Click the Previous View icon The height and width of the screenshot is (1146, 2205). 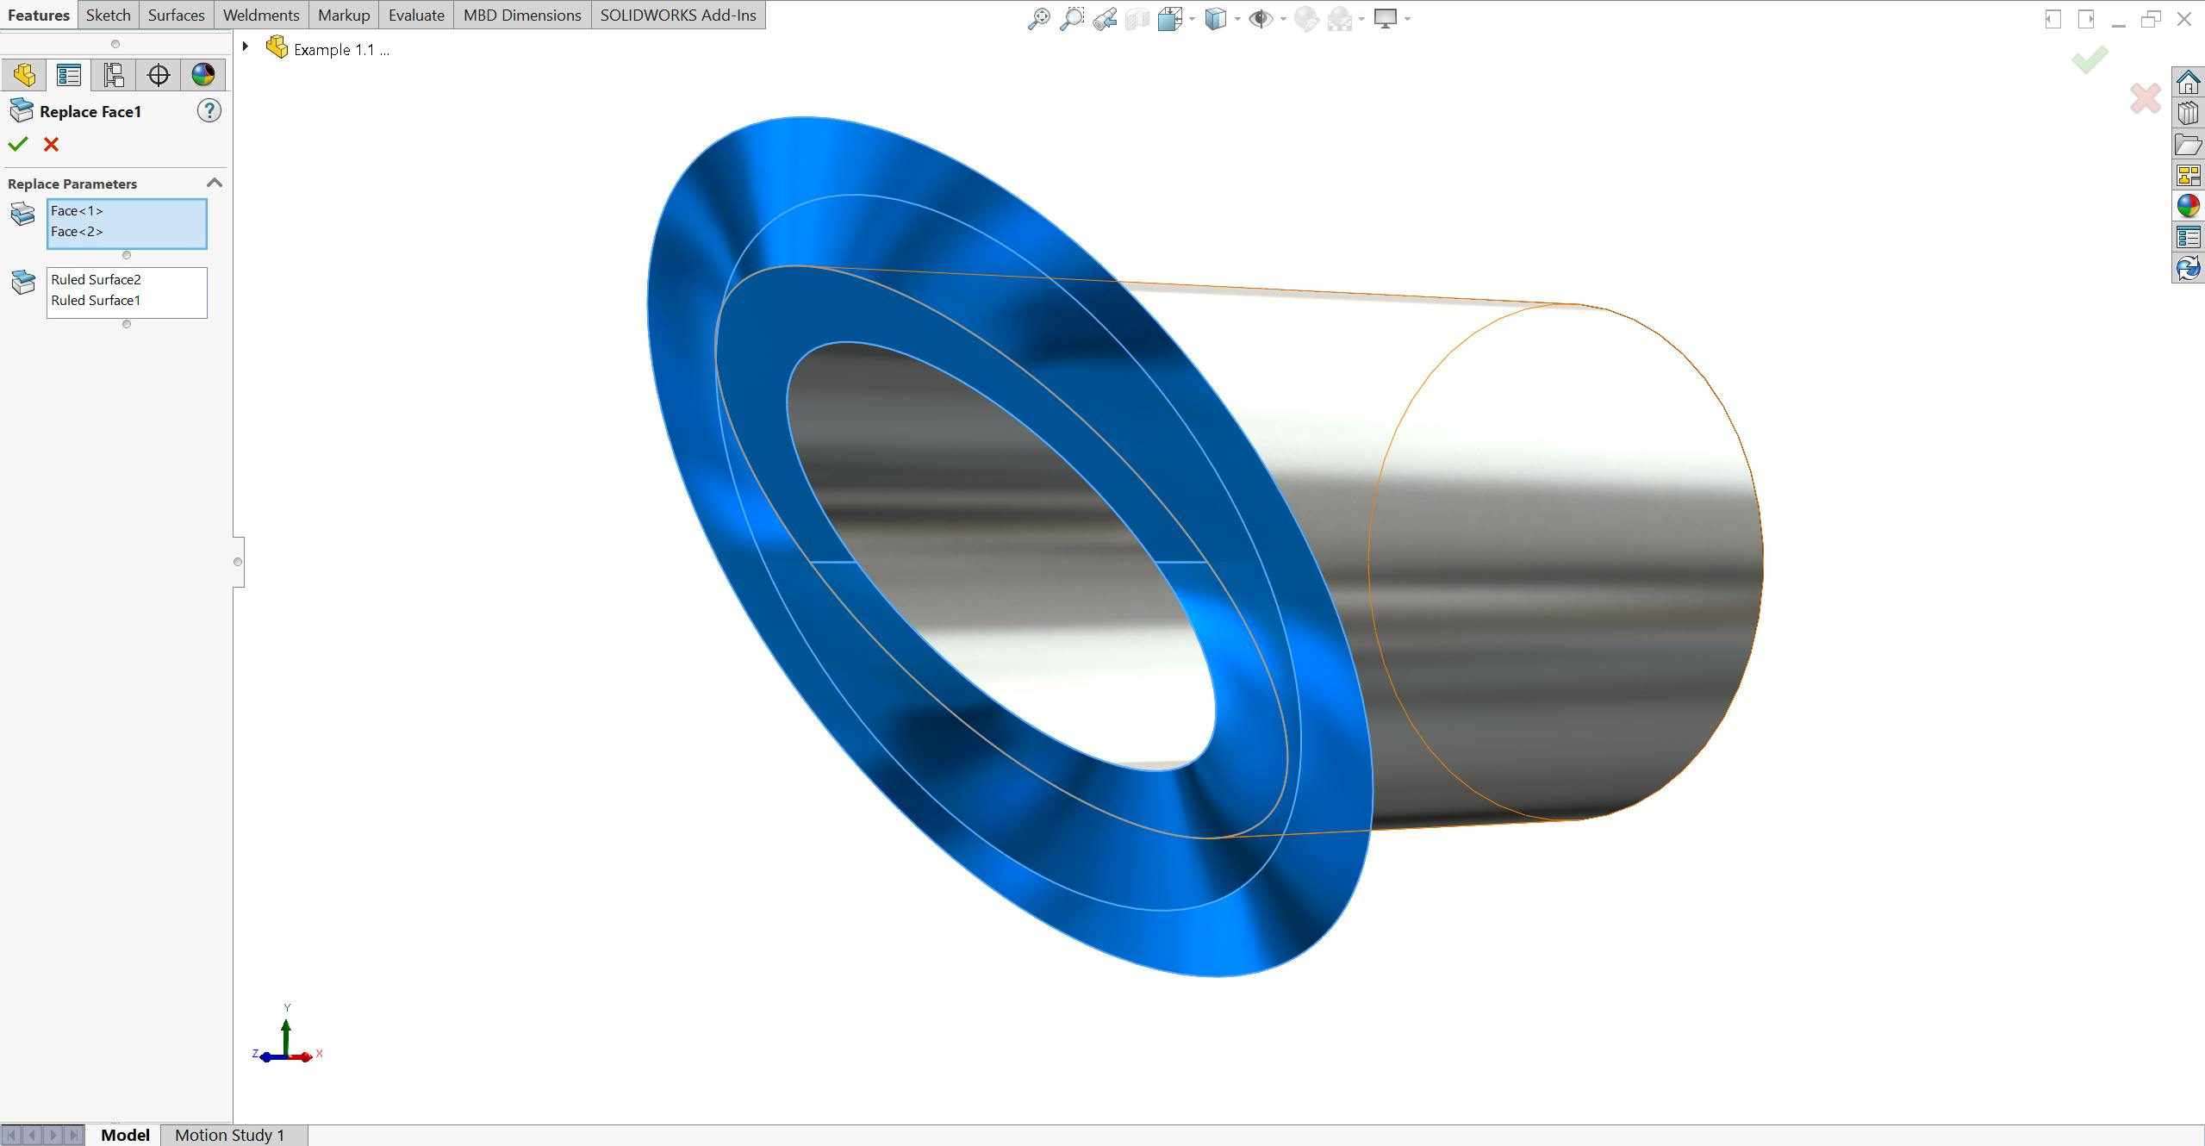pyautogui.click(x=1104, y=17)
